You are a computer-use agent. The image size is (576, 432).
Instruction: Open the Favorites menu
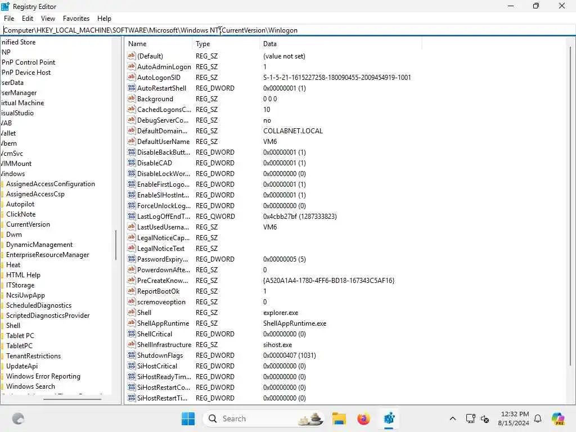[x=76, y=19]
